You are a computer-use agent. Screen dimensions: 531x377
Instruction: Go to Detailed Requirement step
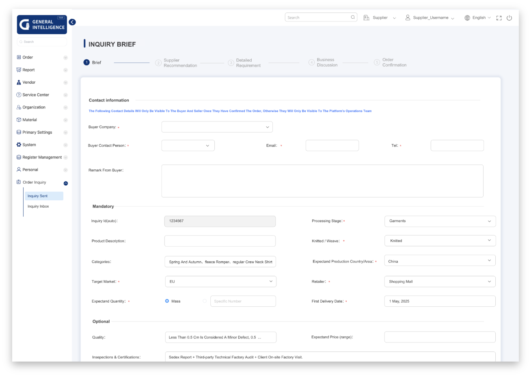(x=244, y=63)
